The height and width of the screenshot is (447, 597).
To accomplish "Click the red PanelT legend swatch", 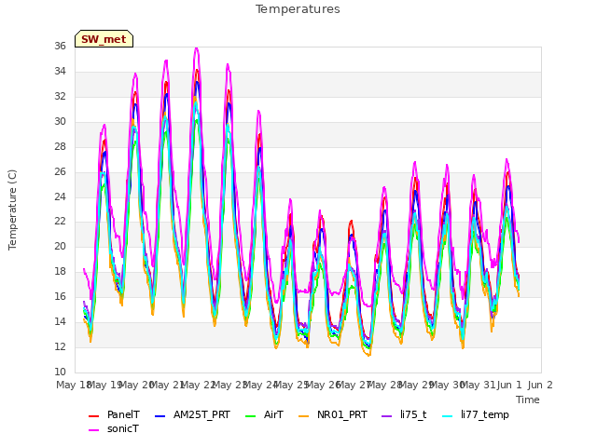I will (x=93, y=416).
